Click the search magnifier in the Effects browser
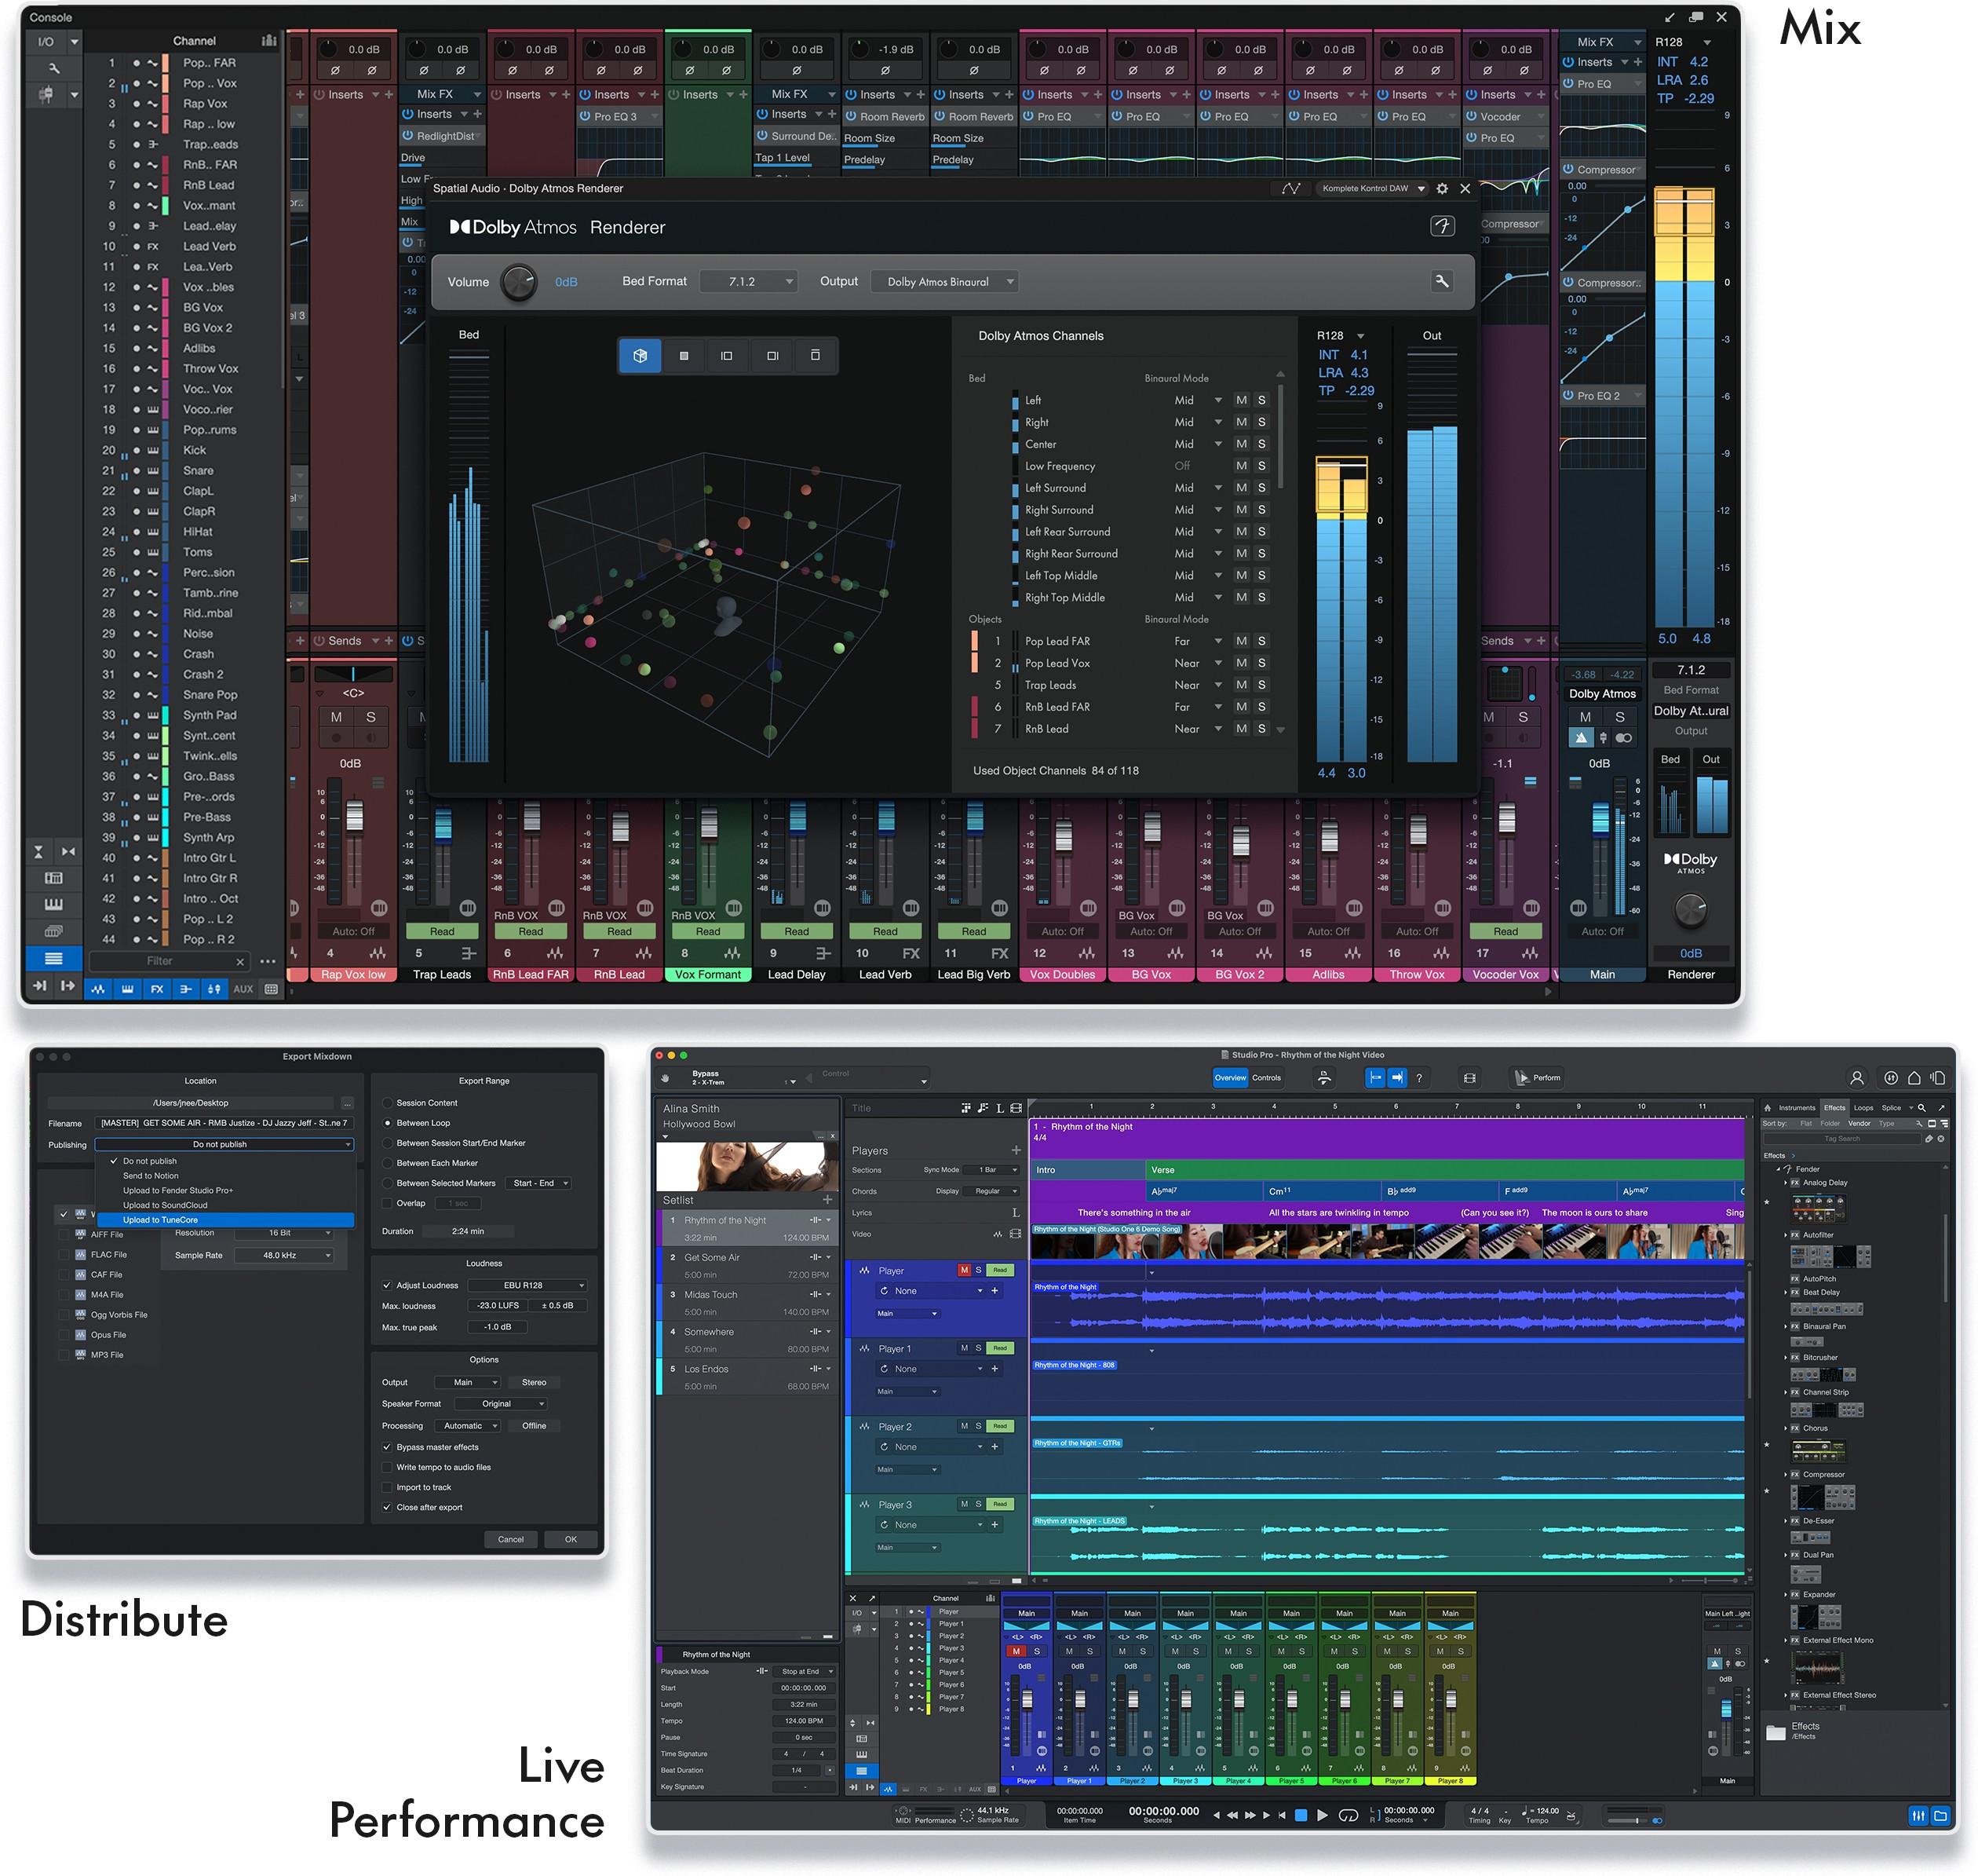 click(x=1921, y=1108)
